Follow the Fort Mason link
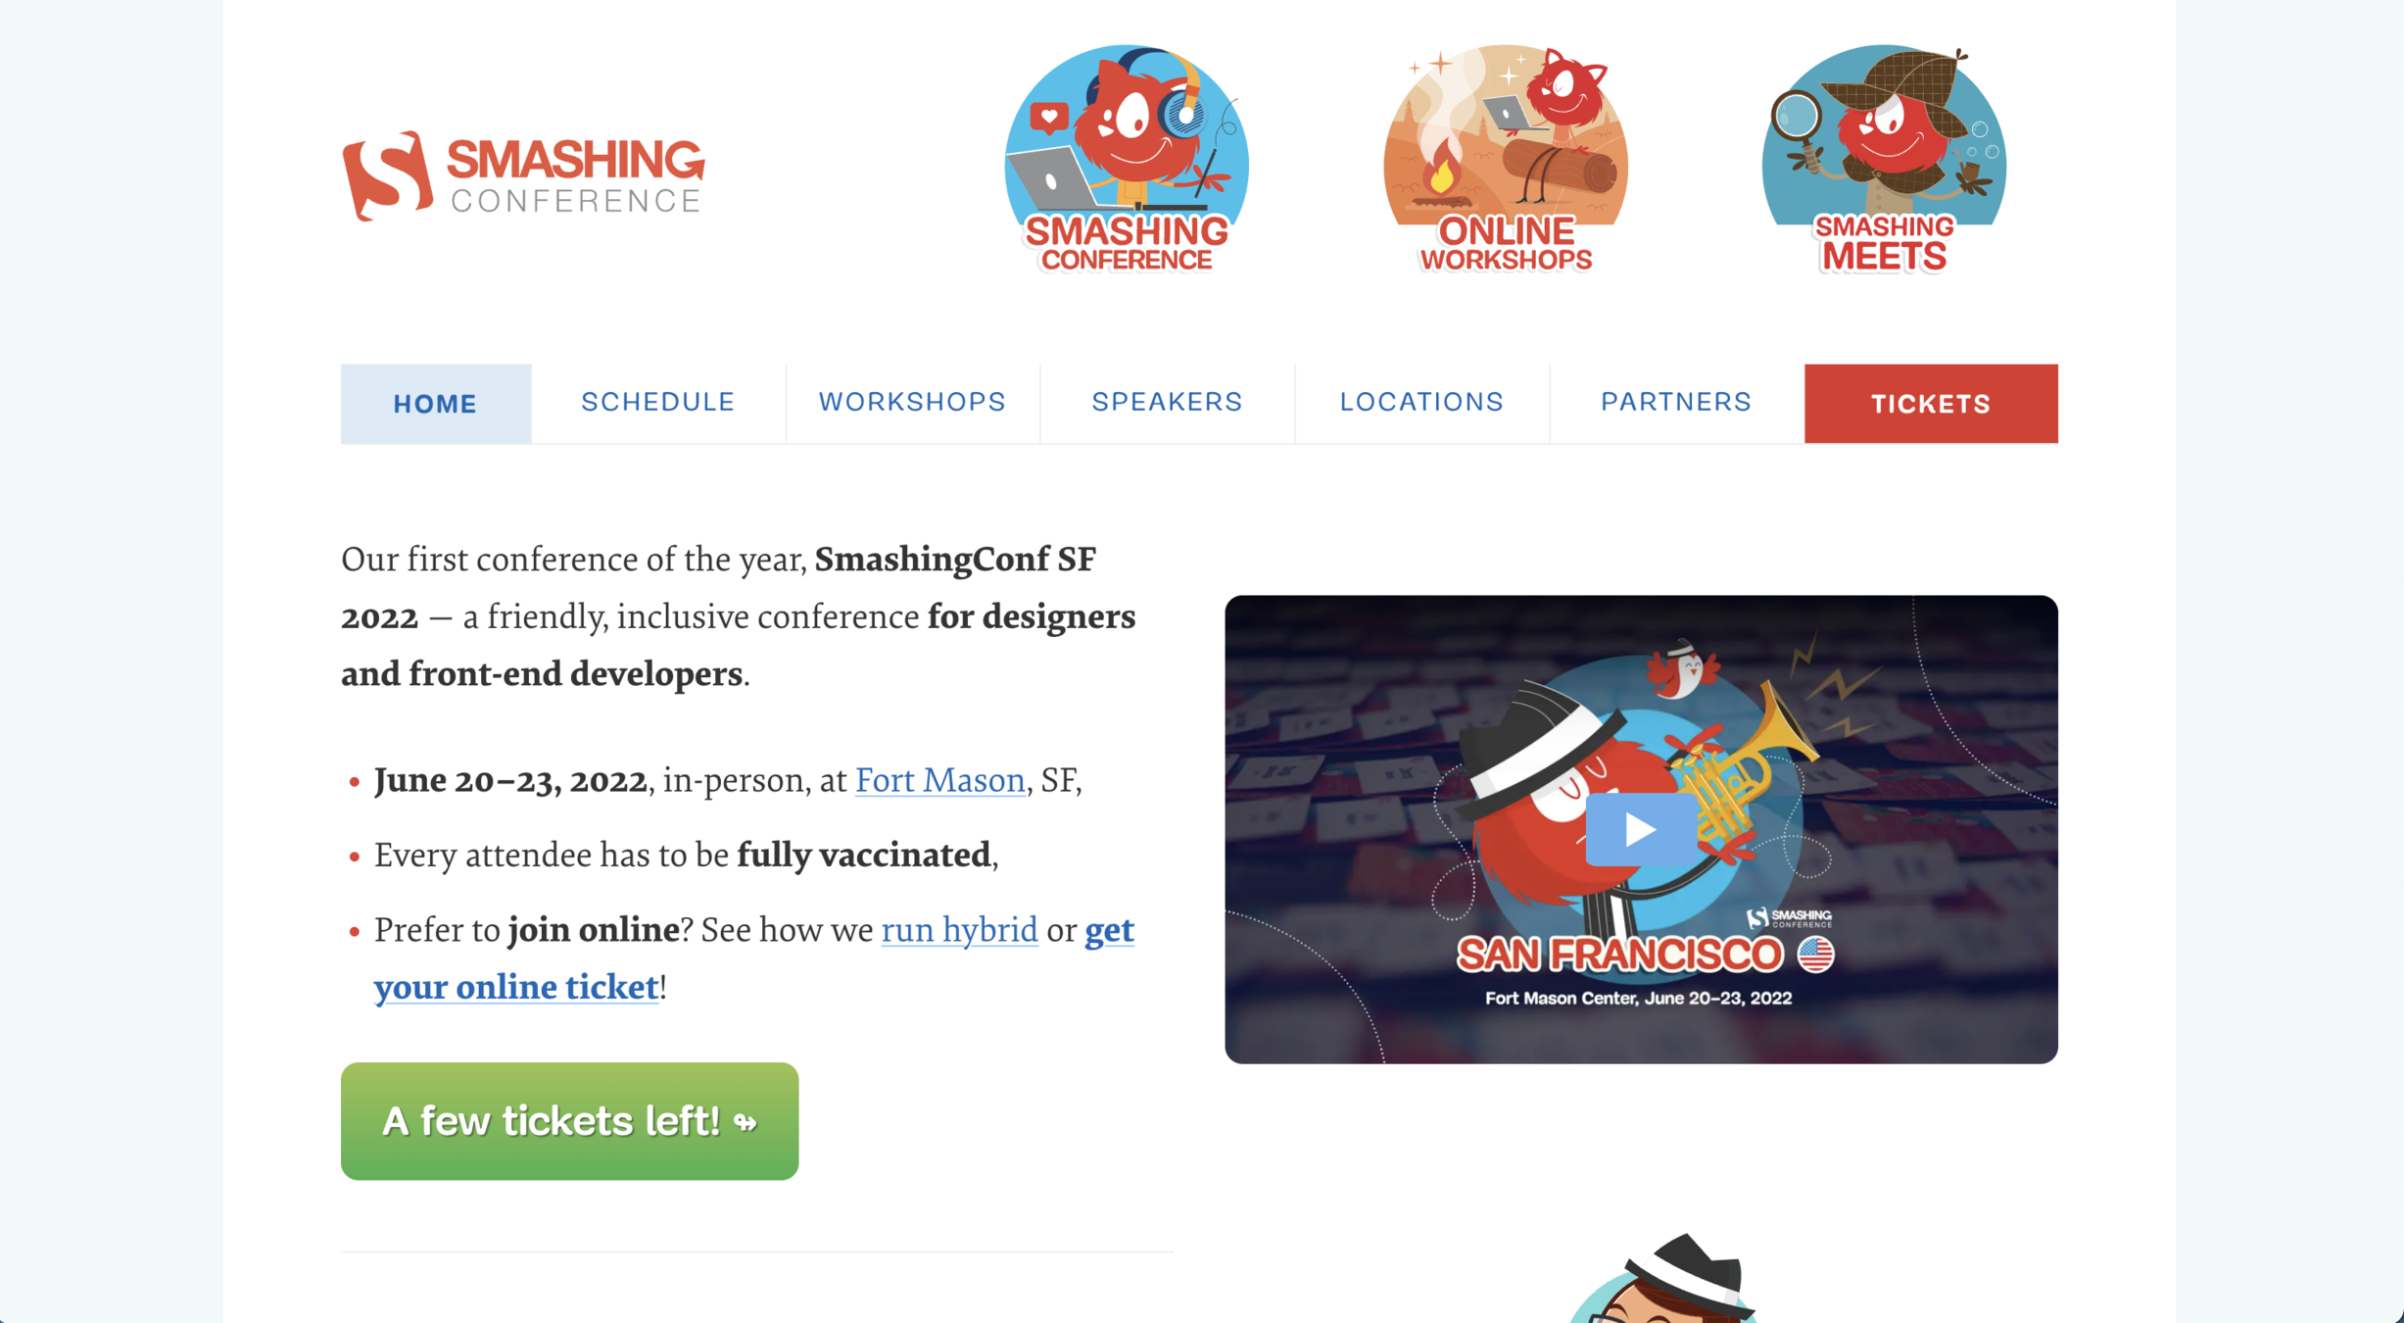 (940, 780)
